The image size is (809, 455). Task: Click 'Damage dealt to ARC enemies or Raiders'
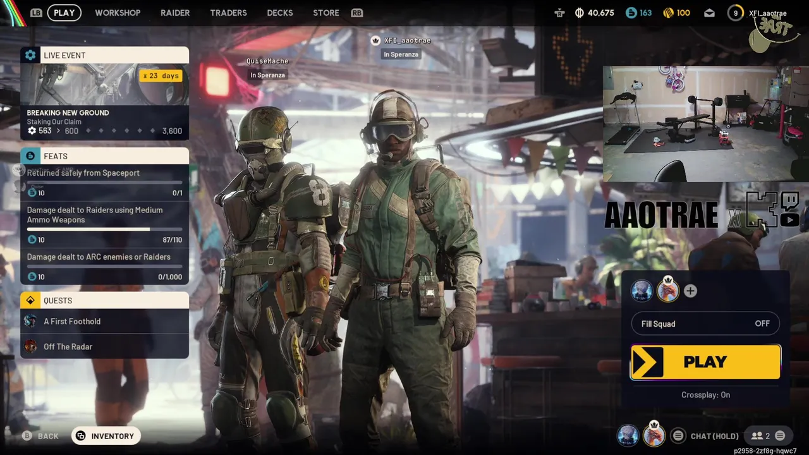click(99, 257)
